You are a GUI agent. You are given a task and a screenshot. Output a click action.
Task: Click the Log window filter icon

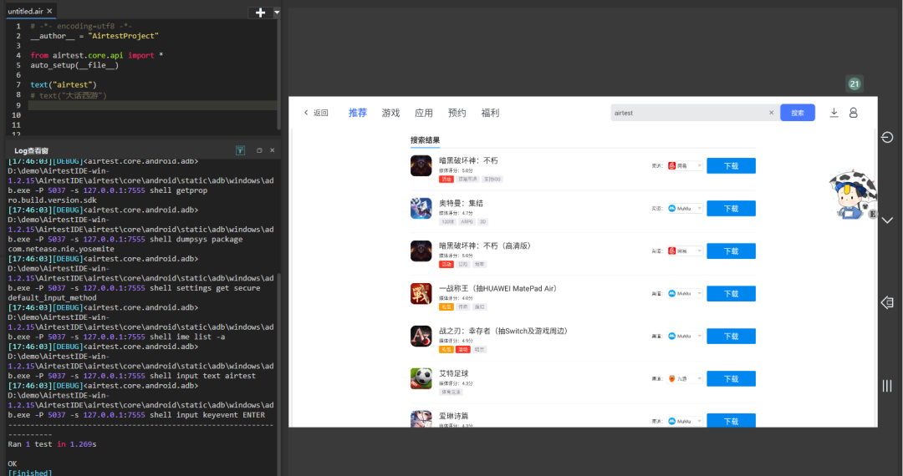[x=241, y=150]
